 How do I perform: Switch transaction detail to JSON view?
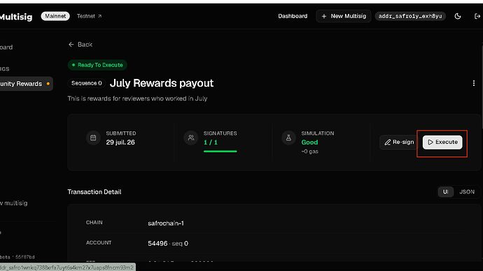(467, 192)
